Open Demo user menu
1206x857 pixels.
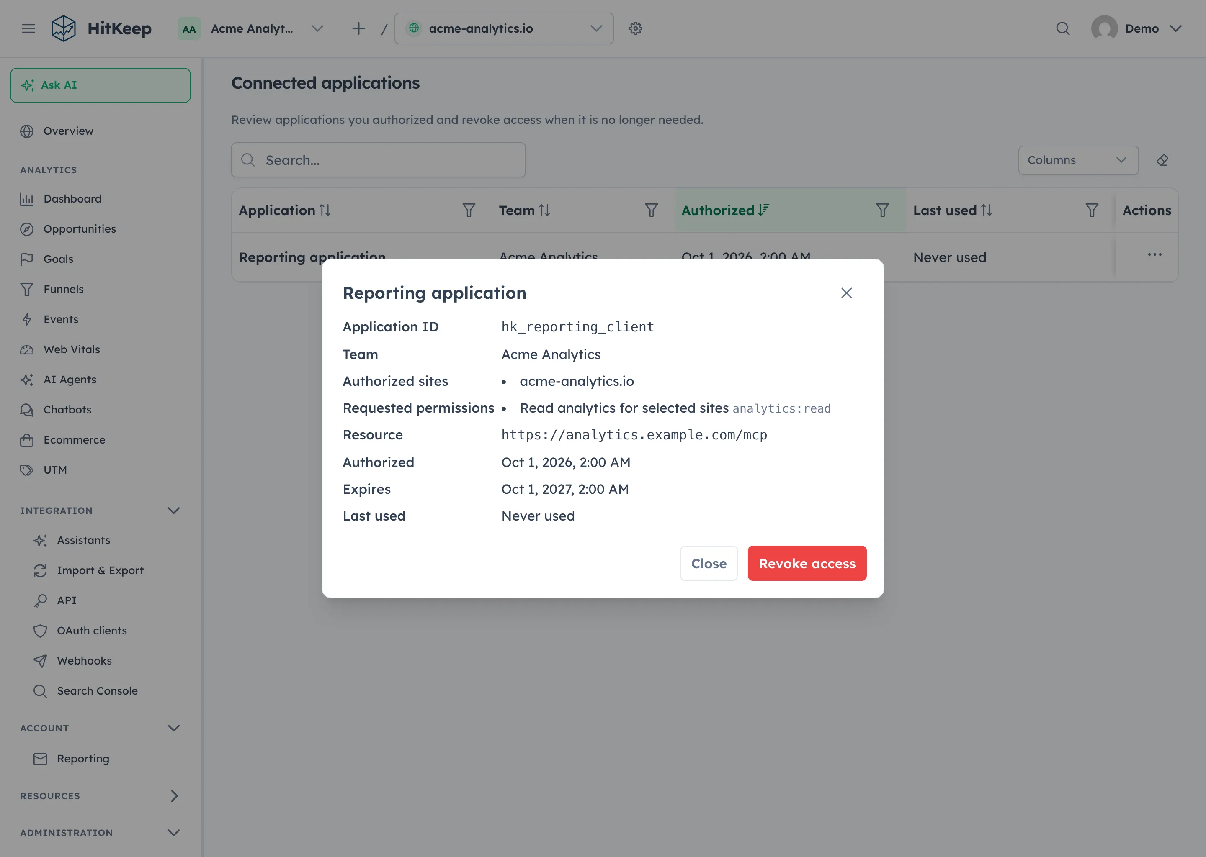click(1137, 28)
